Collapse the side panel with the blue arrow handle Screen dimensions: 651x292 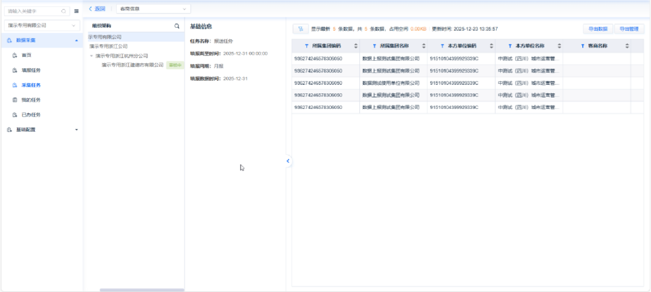click(x=288, y=161)
